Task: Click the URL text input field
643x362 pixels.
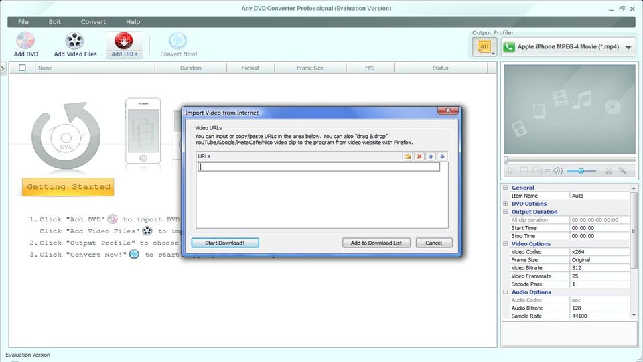Action: pyautogui.click(x=319, y=167)
